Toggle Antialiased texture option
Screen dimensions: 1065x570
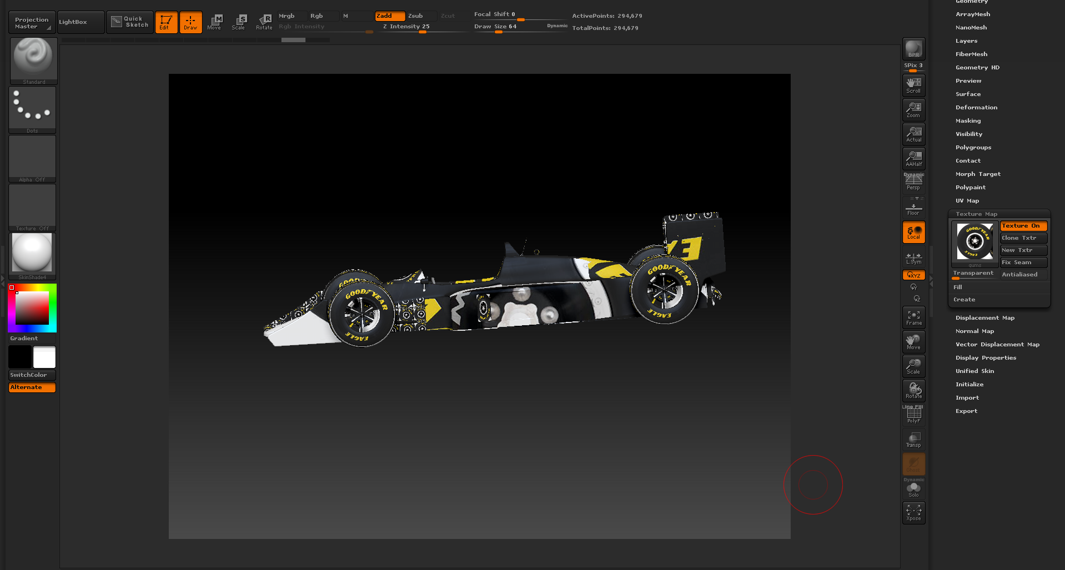[1024, 275]
